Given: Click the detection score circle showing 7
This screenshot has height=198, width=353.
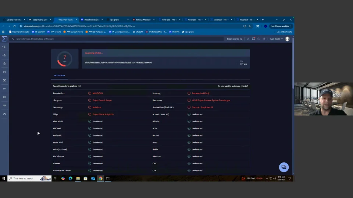Looking at the screenshot, I should pyautogui.click(x=65, y=59).
